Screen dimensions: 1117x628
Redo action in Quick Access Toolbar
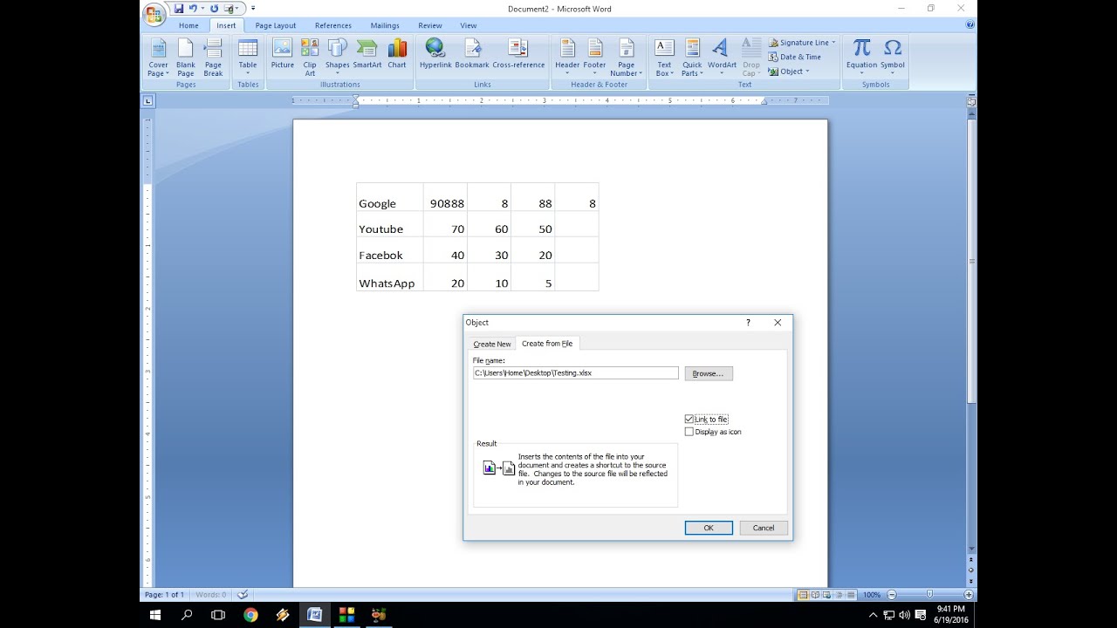click(x=214, y=9)
